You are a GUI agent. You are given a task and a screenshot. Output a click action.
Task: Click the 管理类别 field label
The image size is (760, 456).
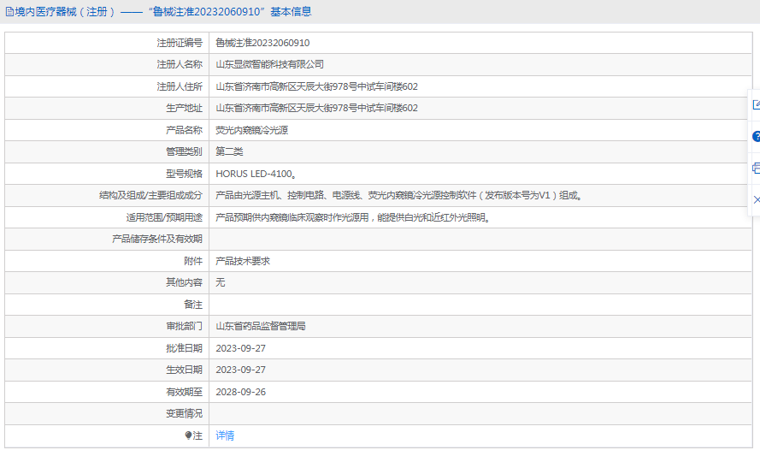[184, 151]
